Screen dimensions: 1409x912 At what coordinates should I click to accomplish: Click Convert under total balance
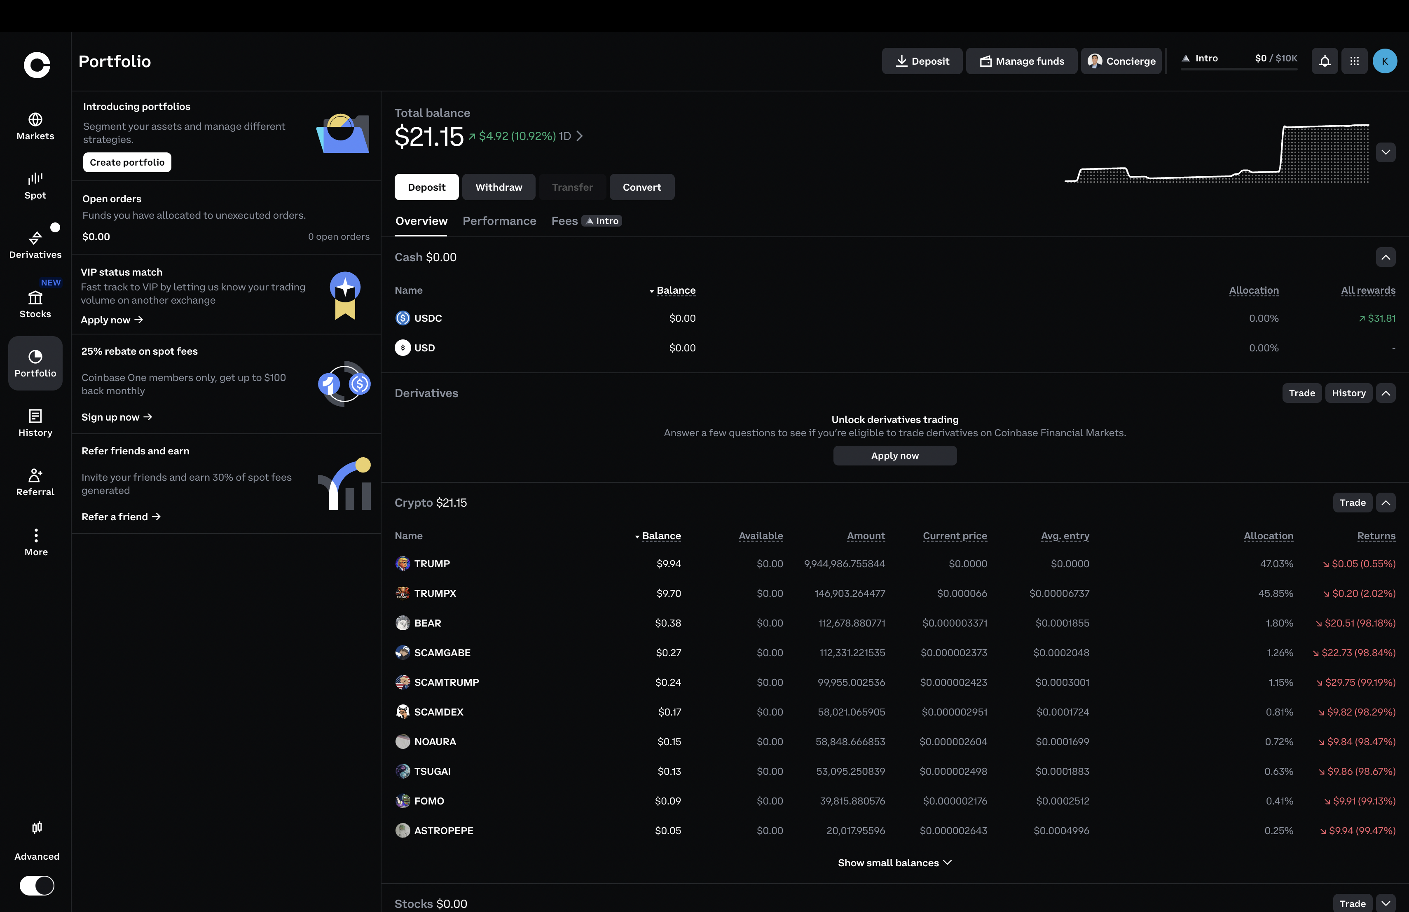[642, 187]
